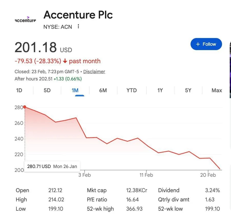This screenshot has height=223, width=231.
Task: Open the Disclaimer link
Action: click(x=94, y=72)
